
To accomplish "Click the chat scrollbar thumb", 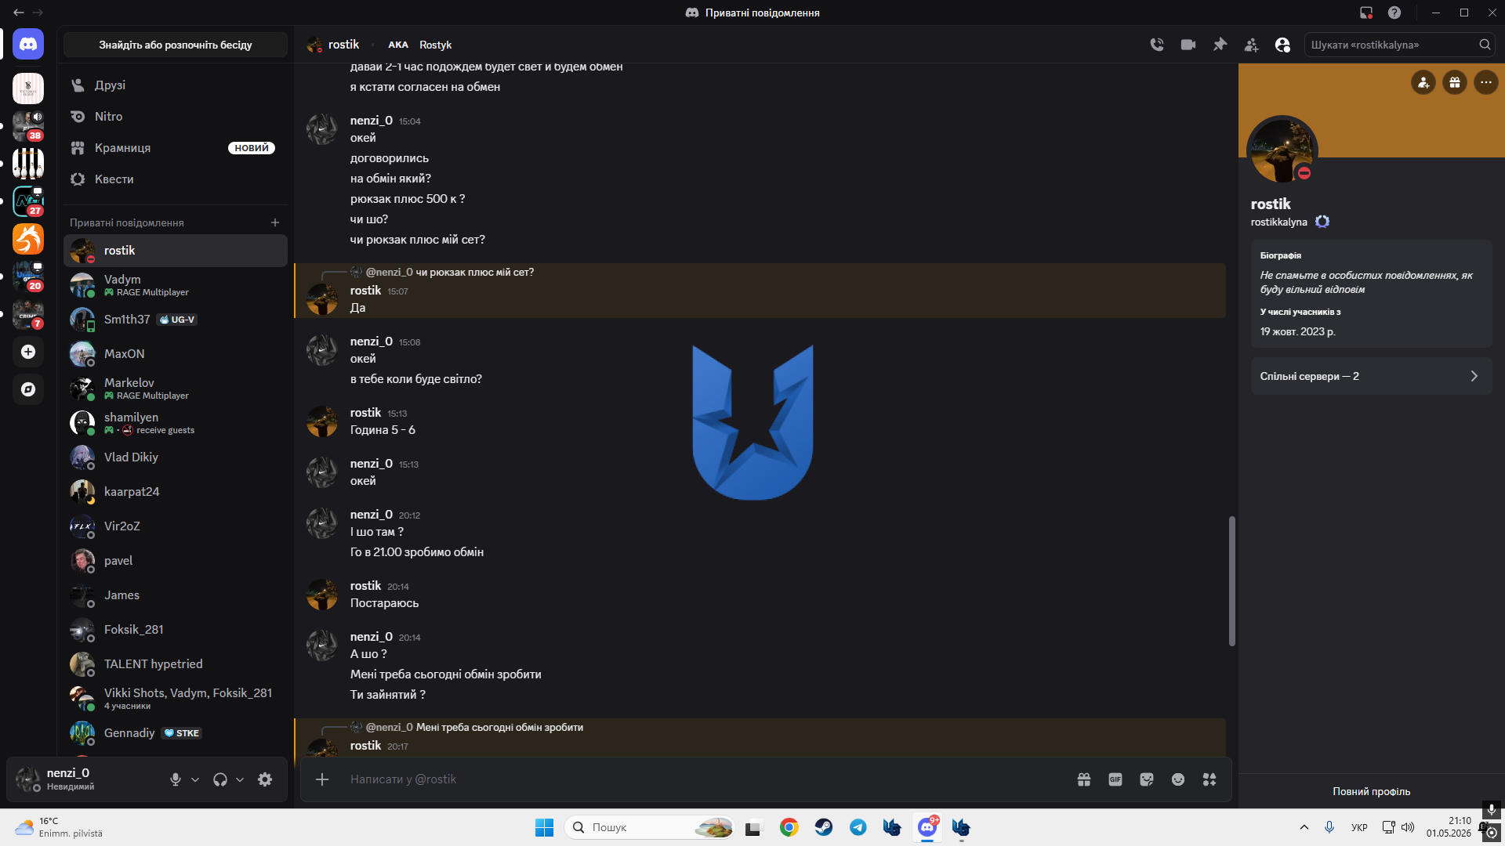I will [1231, 581].
